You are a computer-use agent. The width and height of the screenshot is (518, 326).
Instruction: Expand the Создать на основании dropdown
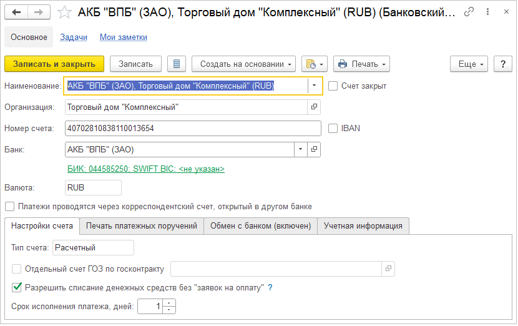[245, 64]
